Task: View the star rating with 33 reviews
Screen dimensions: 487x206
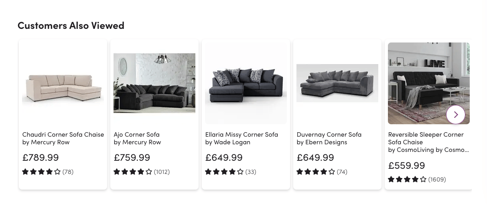Action: pos(231,172)
